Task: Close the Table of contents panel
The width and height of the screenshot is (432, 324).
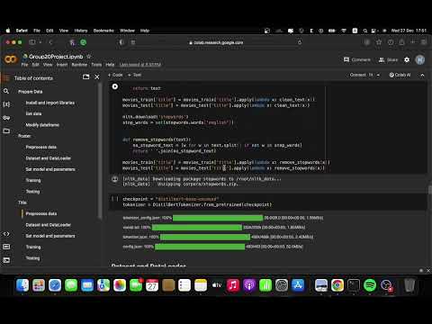Action: click(x=97, y=77)
